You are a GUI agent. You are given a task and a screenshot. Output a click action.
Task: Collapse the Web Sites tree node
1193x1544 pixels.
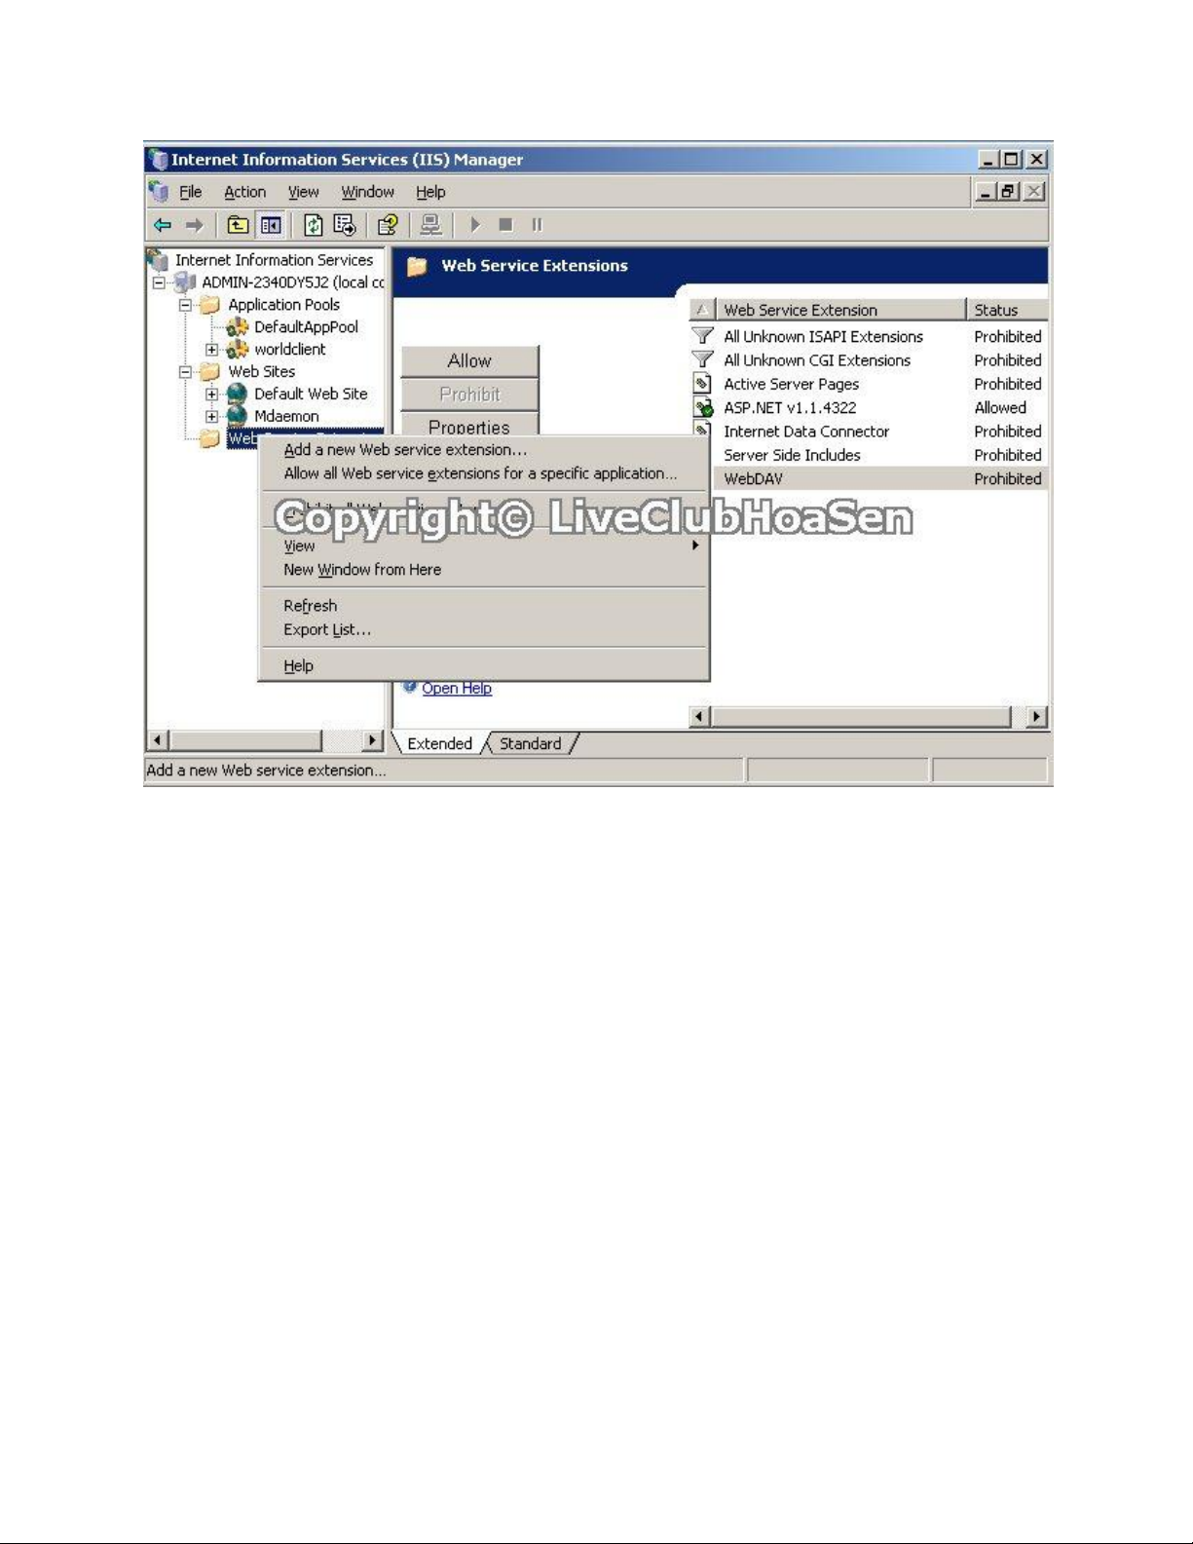pyautogui.click(x=185, y=372)
